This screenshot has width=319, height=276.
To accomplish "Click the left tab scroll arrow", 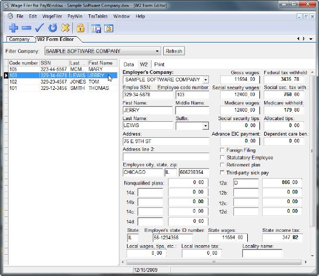I will (298, 39).
